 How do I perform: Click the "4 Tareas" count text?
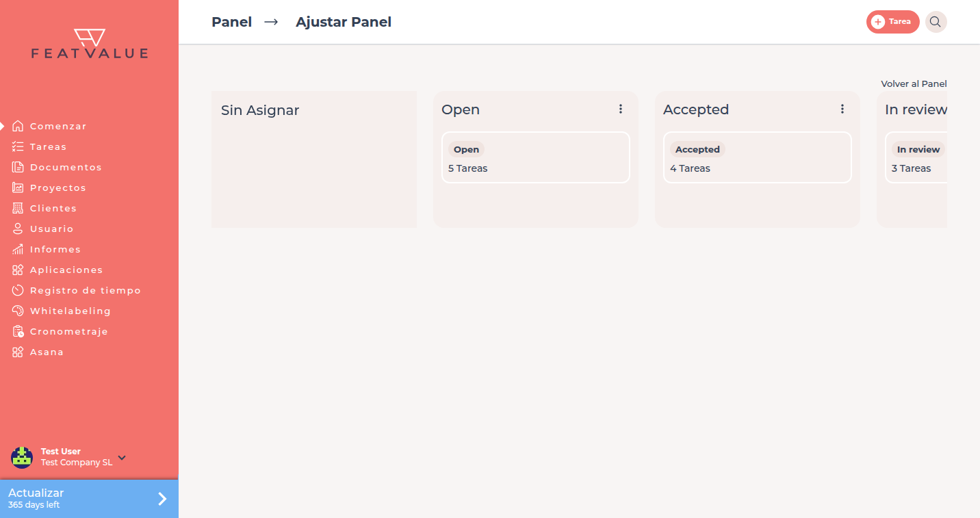pos(690,168)
